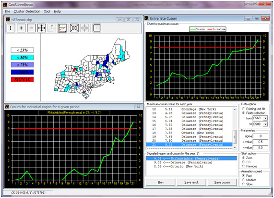Expand the 'to' CS88 field dropdown
This screenshot has width=274, height=198.
click(x=265, y=124)
